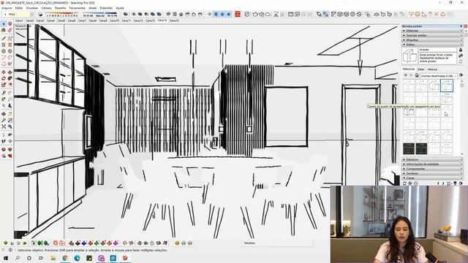Collapse the Estilos panel
Viewport: 468px width, 263px height.
[432, 45]
